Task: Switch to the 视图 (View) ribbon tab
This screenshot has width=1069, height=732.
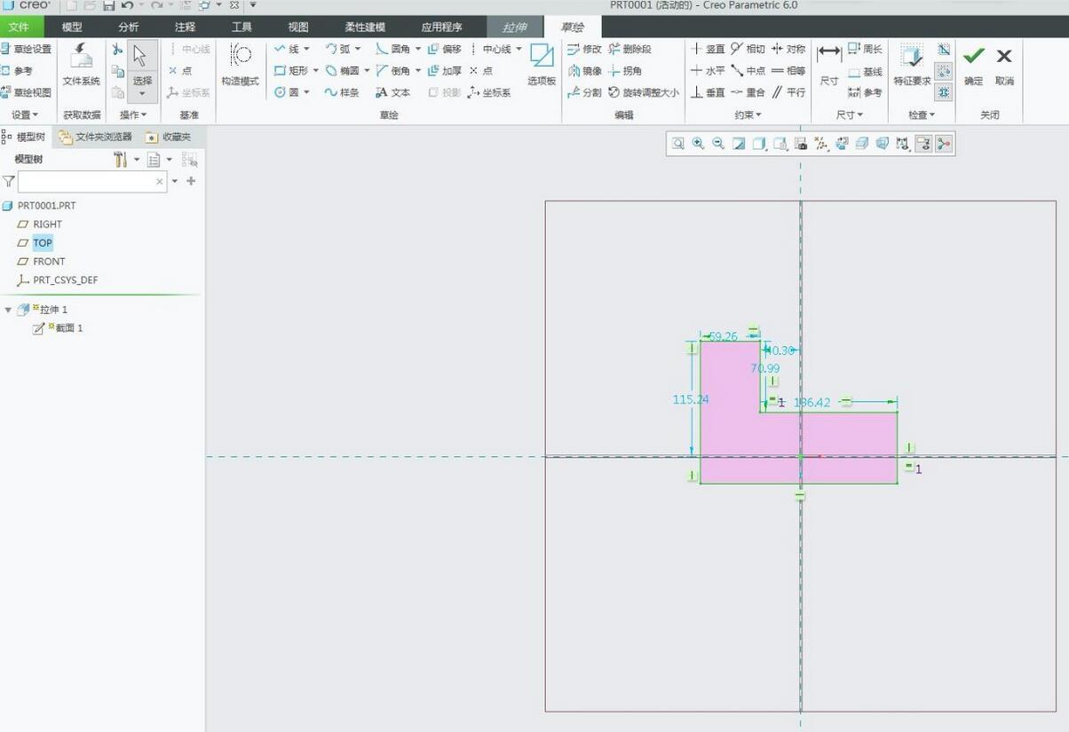Action: pos(298,28)
